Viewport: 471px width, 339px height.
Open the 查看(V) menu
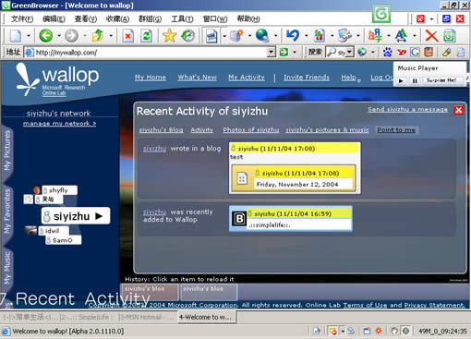coord(86,19)
